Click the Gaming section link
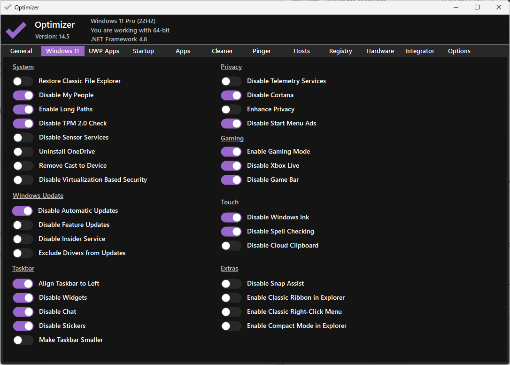Image resolution: width=510 pixels, height=365 pixels. [x=232, y=138]
